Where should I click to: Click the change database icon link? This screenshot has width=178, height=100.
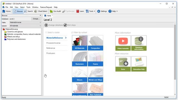(x=54, y=25)
